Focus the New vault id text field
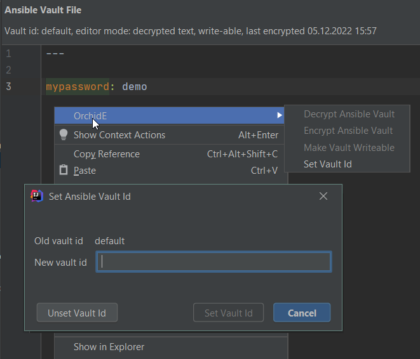The width and height of the screenshot is (420, 359). pos(213,262)
